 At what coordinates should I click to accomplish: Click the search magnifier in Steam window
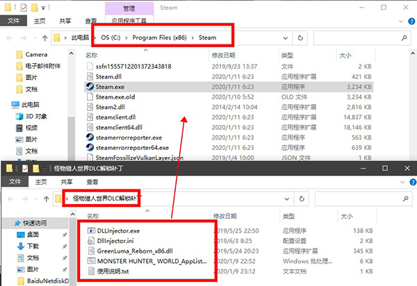click(x=404, y=38)
